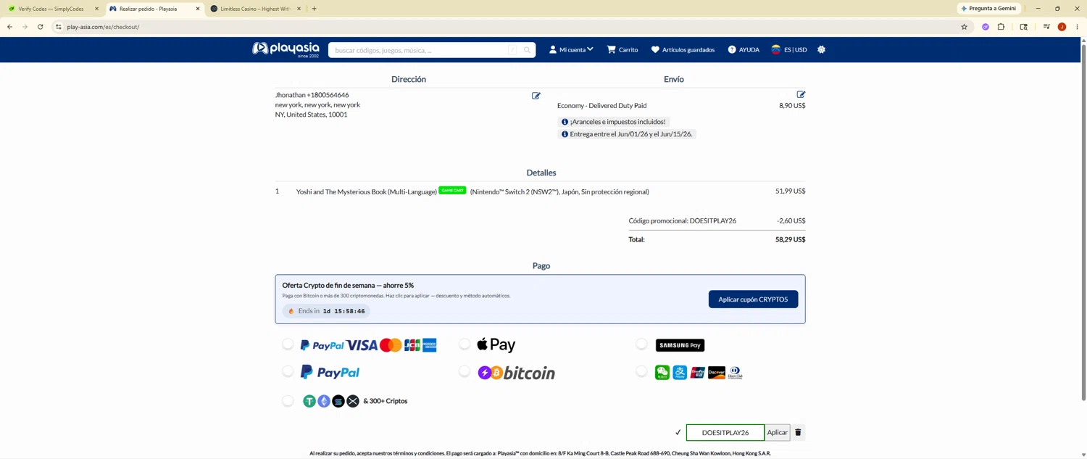This screenshot has height=459, width=1087.
Task: Click the promo code input field
Action: [725, 432]
